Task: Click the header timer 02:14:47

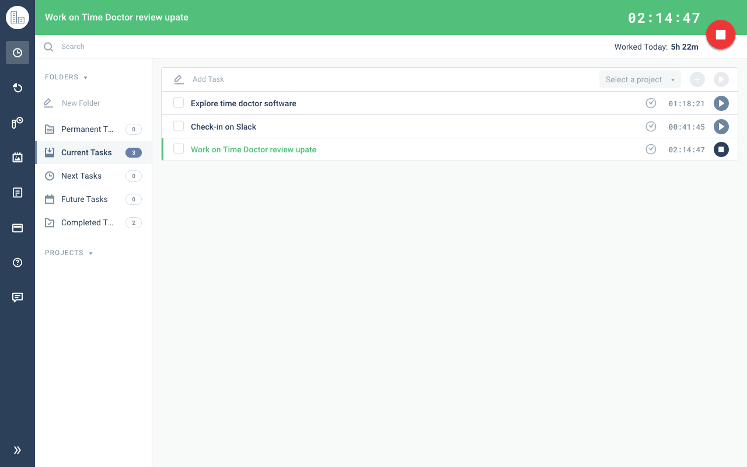Action: coord(664,18)
